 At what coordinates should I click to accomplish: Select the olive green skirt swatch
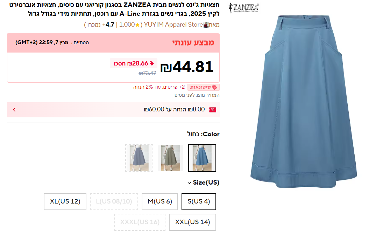pyautogui.click(x=170, y=158)
